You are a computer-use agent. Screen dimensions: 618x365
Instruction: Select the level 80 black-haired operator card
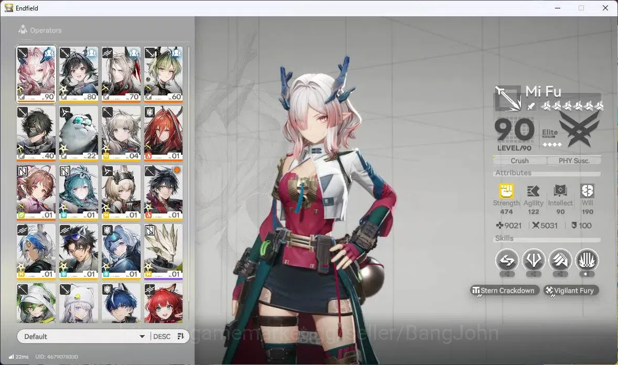coord(79,74)
